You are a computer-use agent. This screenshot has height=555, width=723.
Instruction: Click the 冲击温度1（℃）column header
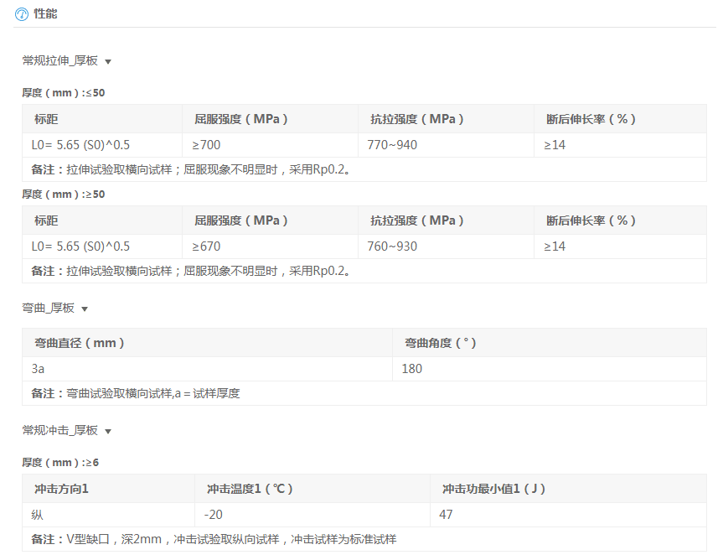[x=249, y=489]
